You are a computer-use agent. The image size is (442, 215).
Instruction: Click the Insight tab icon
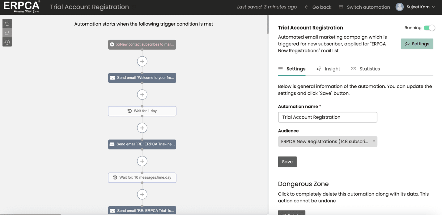(x=319, y=69)
